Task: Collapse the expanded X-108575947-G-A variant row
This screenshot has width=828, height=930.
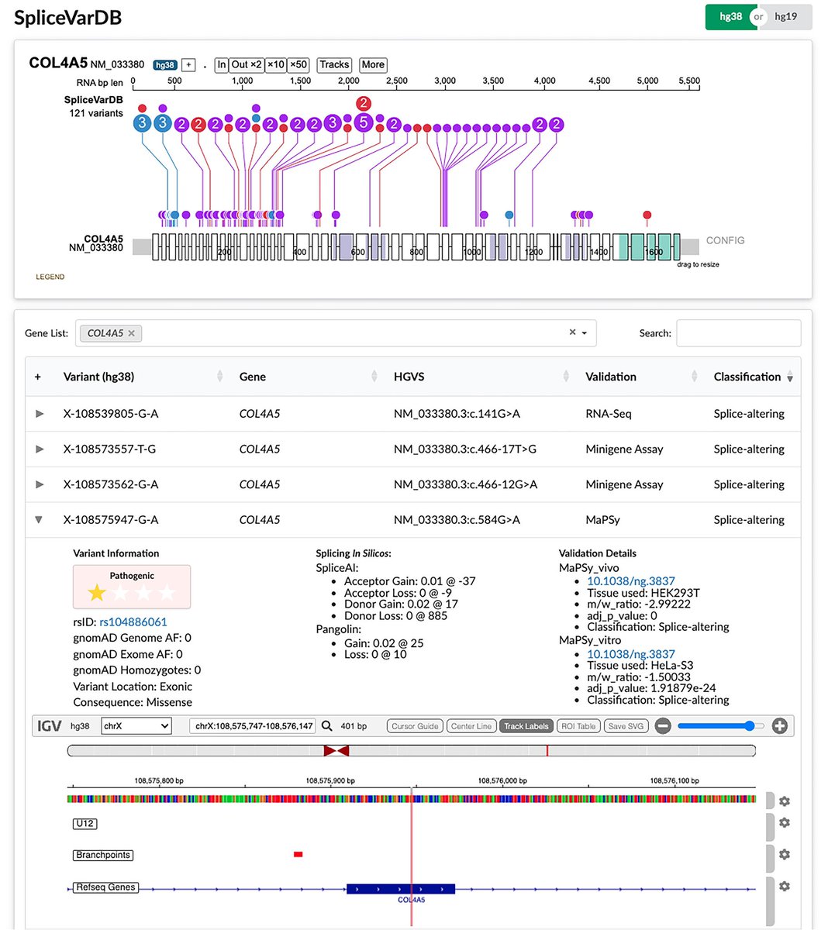Action: click(x=39, y=520)
